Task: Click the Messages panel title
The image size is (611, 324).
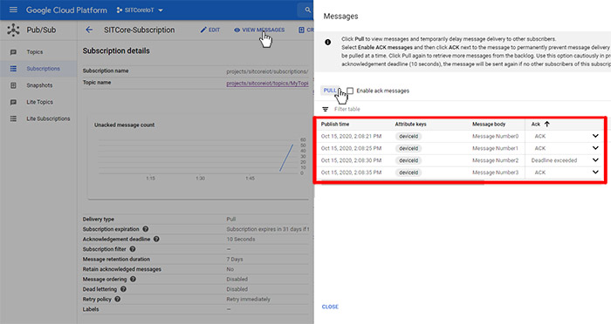Action: point(340,17)
